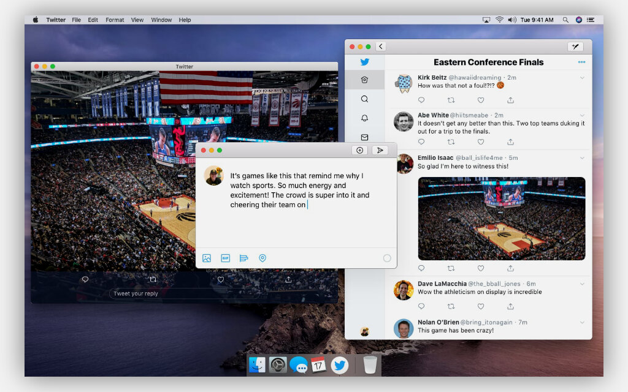Open more options for Eastern Conference Finals
The width and height of the screenshot is (628, 392).
[581, 62]
